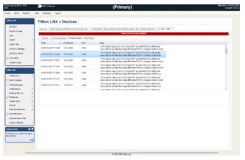
Task: Click the Text Messages envelope icon
Action: (7, 85)
